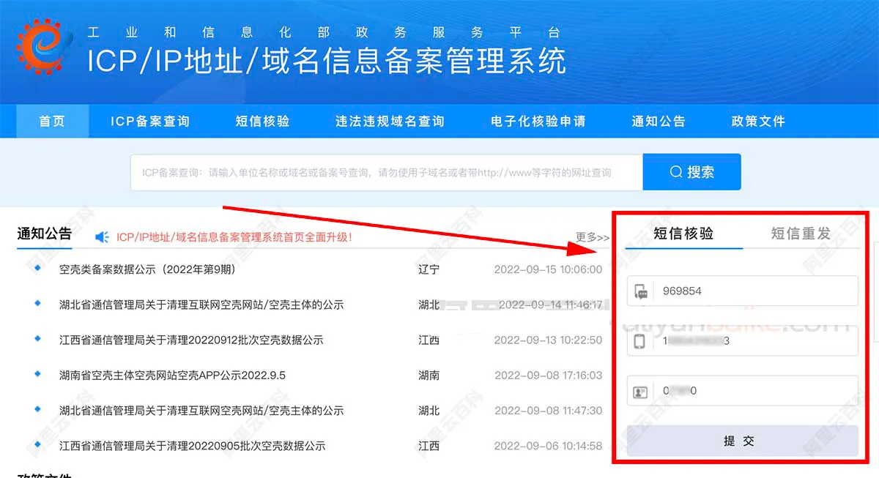The width and height of the screenshot is (879, 478).
Task: Click the speaker icon beside the upgrade announcement
Action: pos(101,236)
